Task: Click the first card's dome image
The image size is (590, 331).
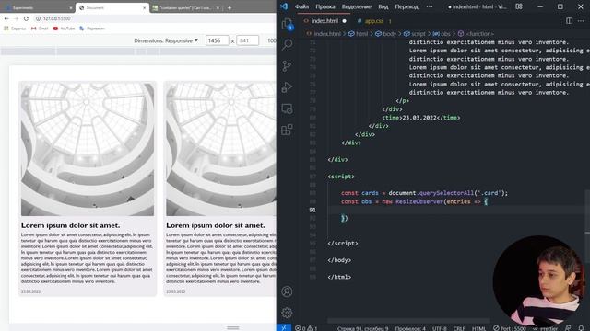Action: 88,149
